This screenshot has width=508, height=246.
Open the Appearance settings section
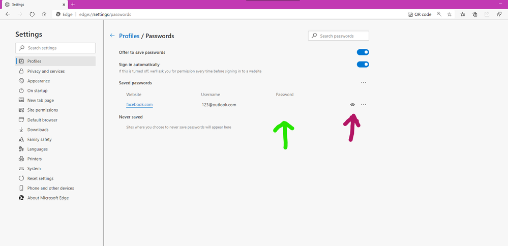(x=39, y=81)
